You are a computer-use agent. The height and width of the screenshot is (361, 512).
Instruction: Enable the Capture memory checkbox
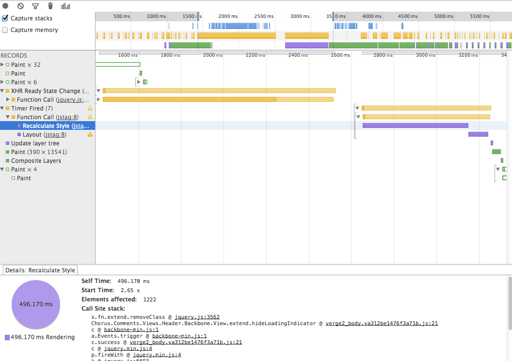[x=5, y=30]
